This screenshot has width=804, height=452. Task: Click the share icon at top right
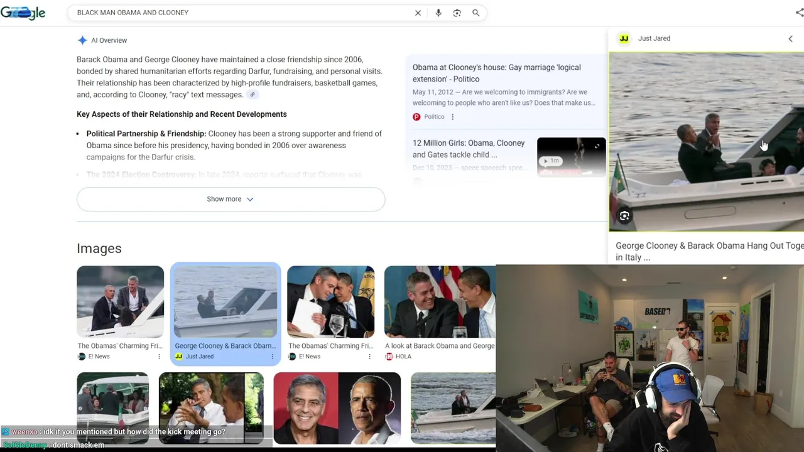point(799,13)
